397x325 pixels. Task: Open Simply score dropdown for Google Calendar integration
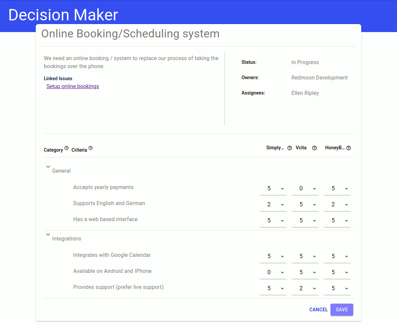273,257
